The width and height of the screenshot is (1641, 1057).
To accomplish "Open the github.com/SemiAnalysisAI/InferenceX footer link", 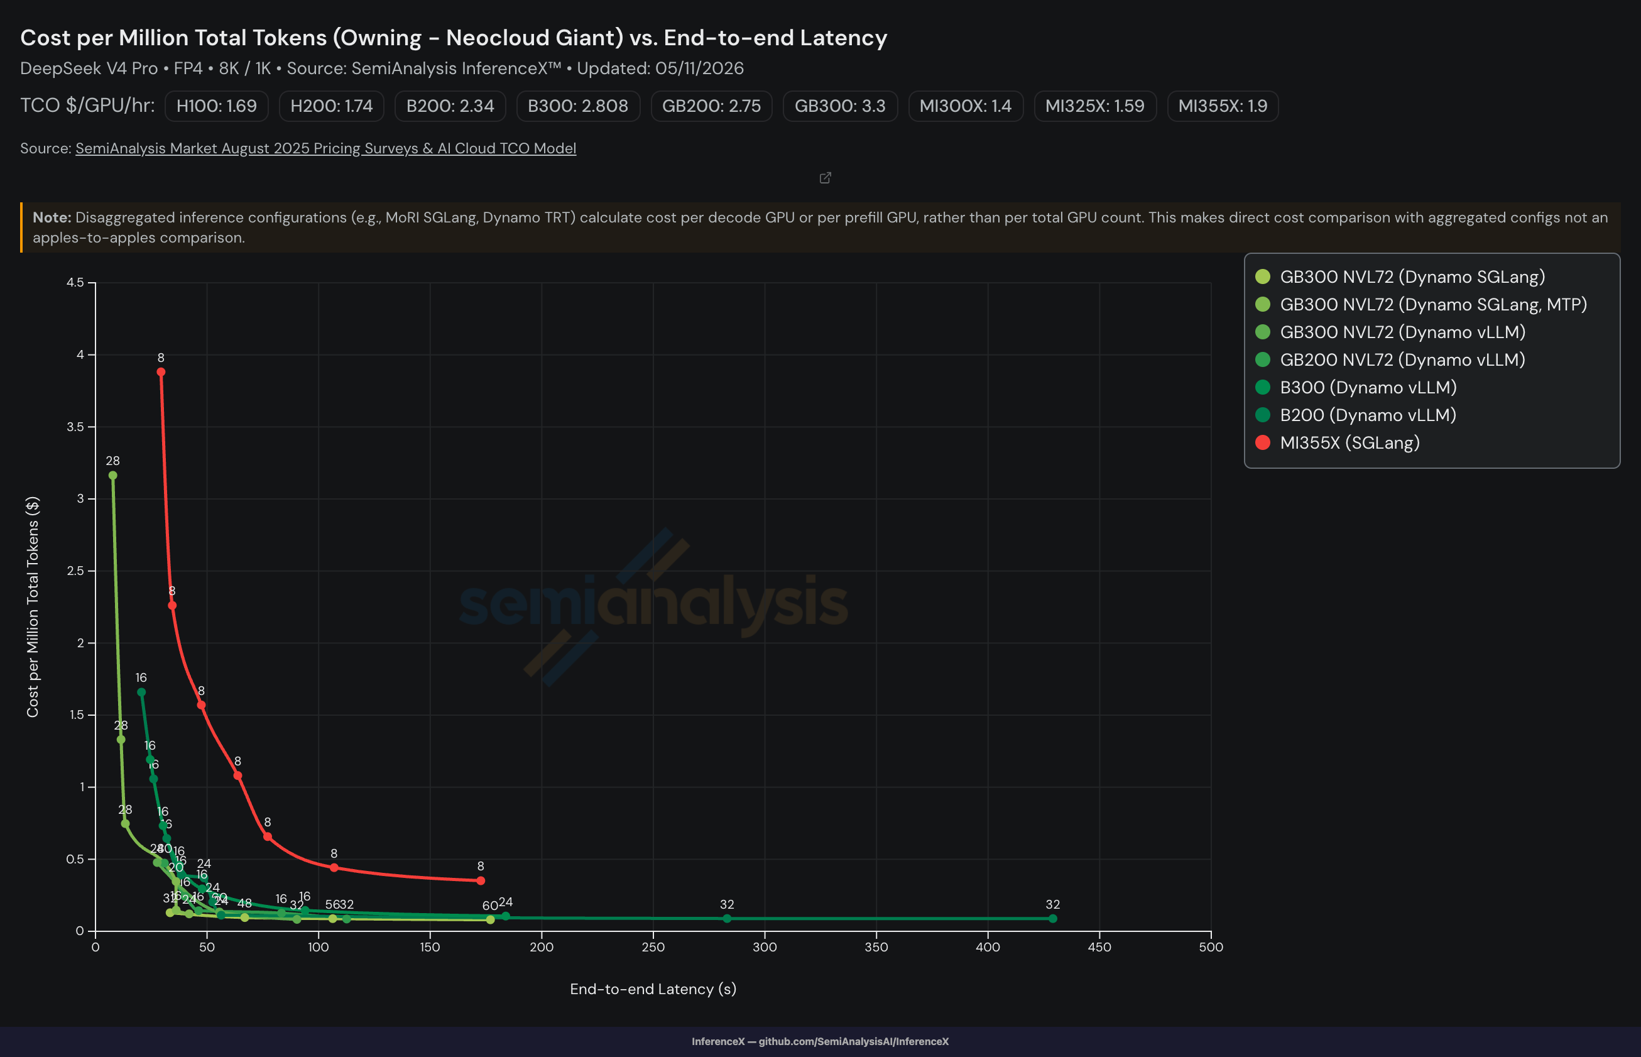I will (x=853, y=1041).
